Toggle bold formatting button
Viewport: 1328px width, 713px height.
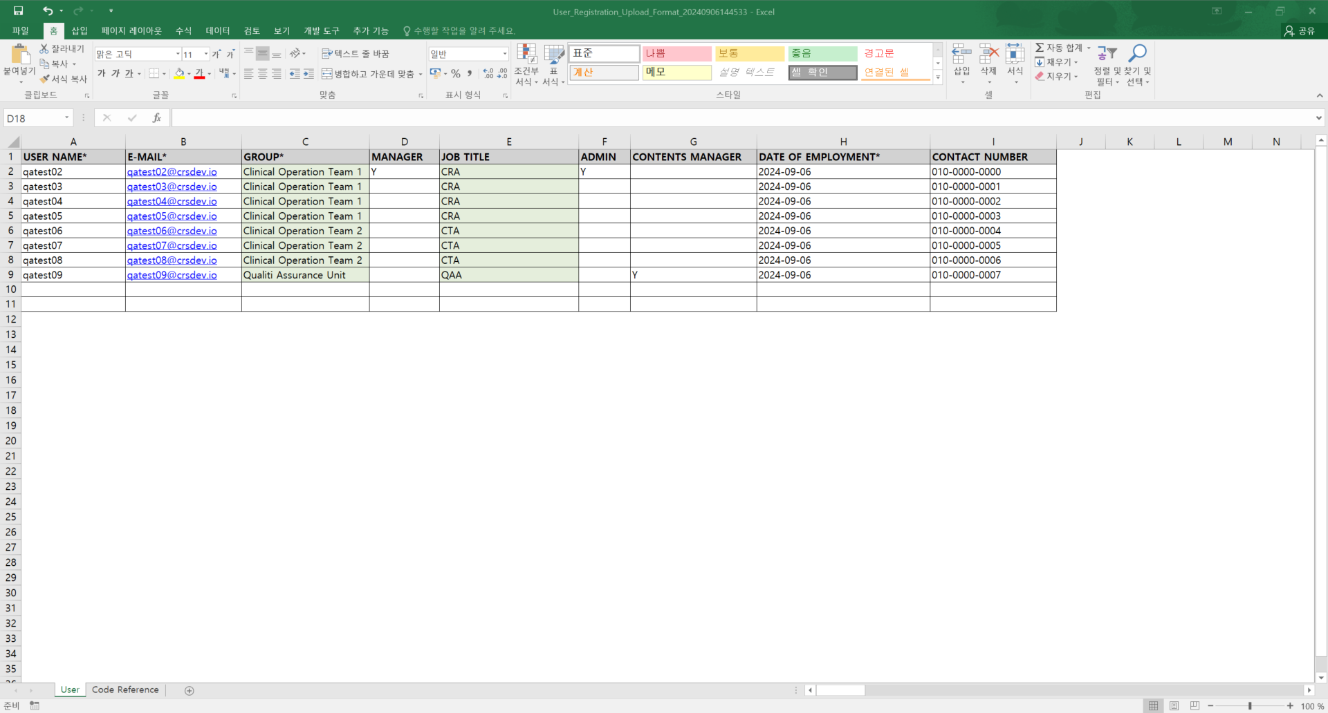pyautogui.click(x=102, y=74)
